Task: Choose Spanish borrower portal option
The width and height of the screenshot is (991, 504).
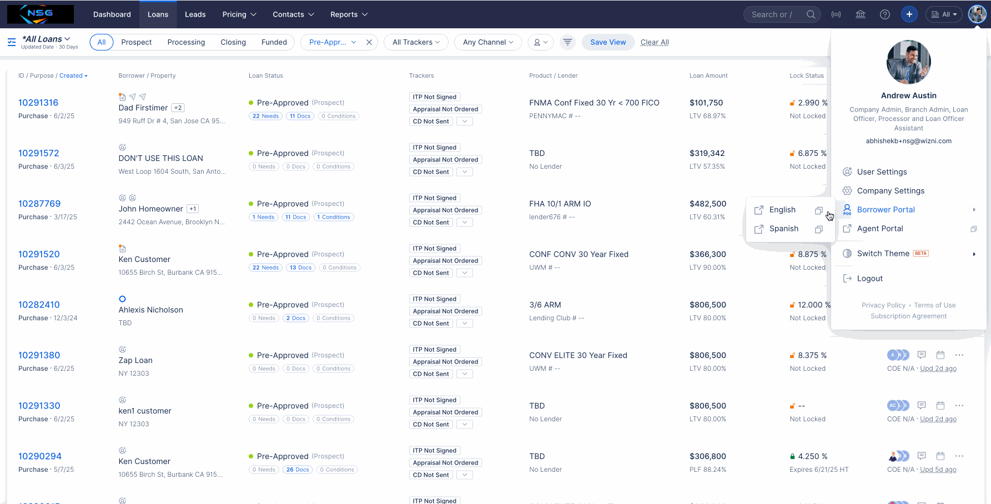Action: [783, 229]
